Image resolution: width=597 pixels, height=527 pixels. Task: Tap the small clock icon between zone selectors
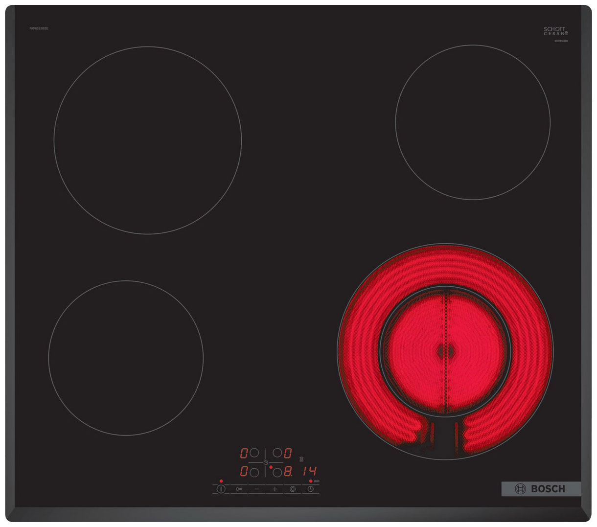tap(266, 462)
